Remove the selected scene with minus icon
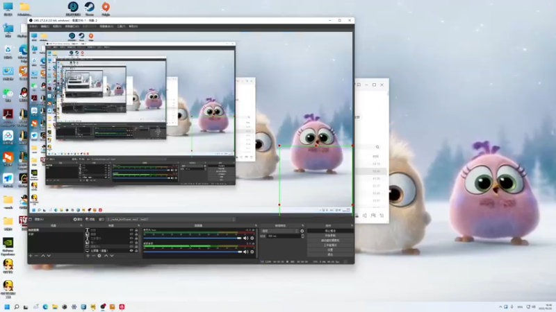Image resolution: width=556 pixels, height=312 pixels. 36,255
